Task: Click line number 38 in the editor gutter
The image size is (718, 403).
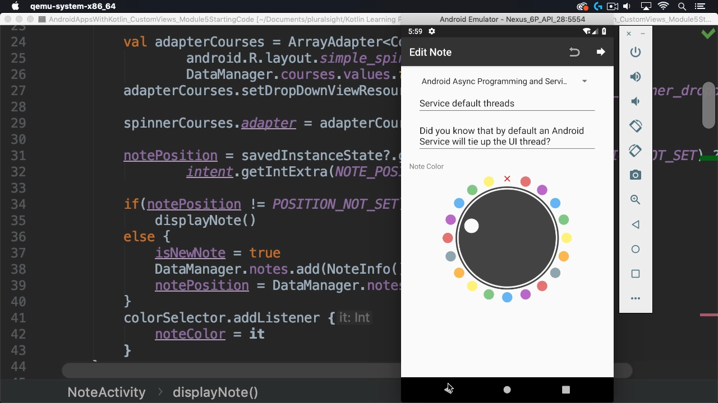Action: tap(19, 269)
